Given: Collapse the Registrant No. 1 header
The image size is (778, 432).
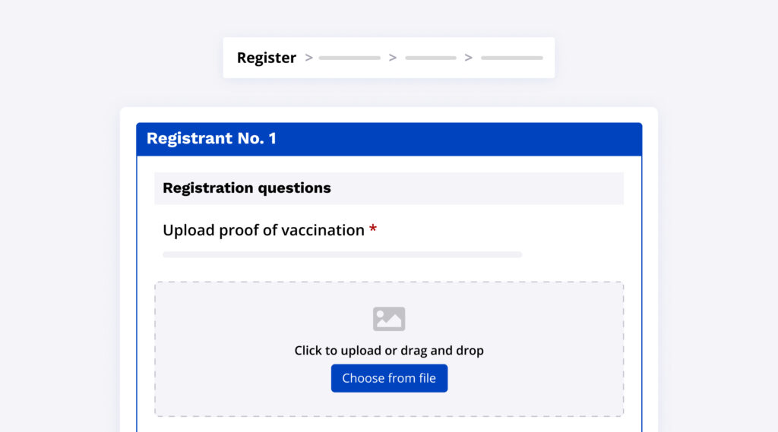Looking at the screenshot, I should (211, 139).
